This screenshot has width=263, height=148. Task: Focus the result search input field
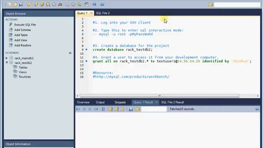[154, 109]
